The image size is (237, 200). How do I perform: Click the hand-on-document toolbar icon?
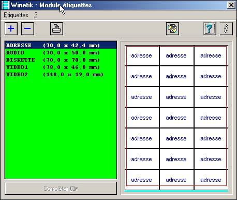(172, 28)
